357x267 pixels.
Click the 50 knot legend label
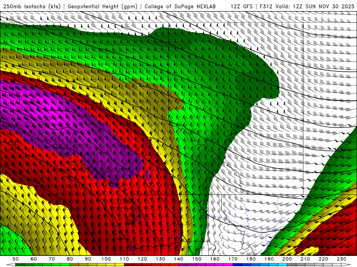click(x=16, y=259)
